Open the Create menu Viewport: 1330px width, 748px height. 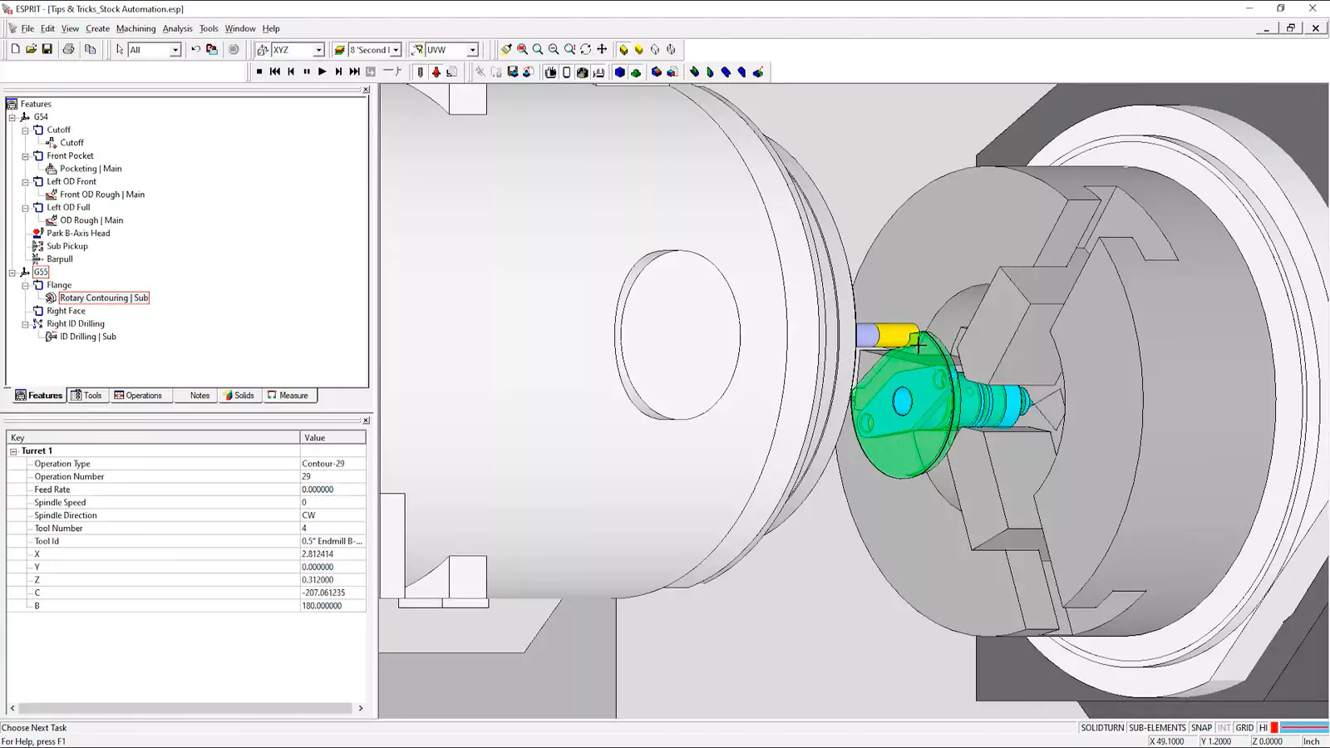(97, 28)
